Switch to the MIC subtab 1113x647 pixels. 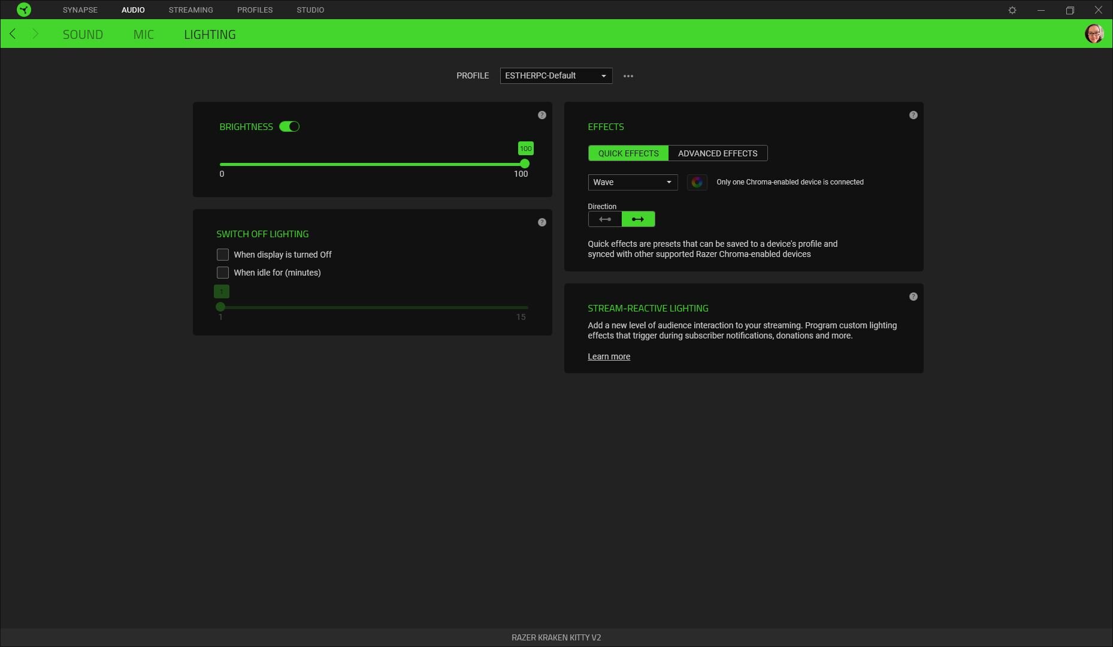click(144, 35)
